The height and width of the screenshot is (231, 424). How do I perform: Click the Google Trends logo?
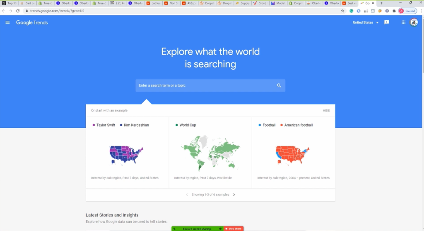(x=32, y=22)
